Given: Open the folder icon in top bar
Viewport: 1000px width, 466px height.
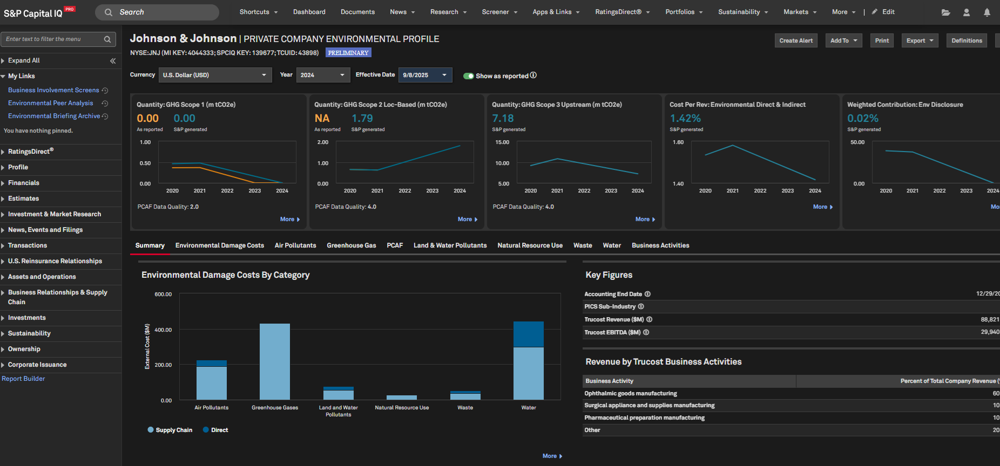Looking at the screenshot, I should pos(945,12).
